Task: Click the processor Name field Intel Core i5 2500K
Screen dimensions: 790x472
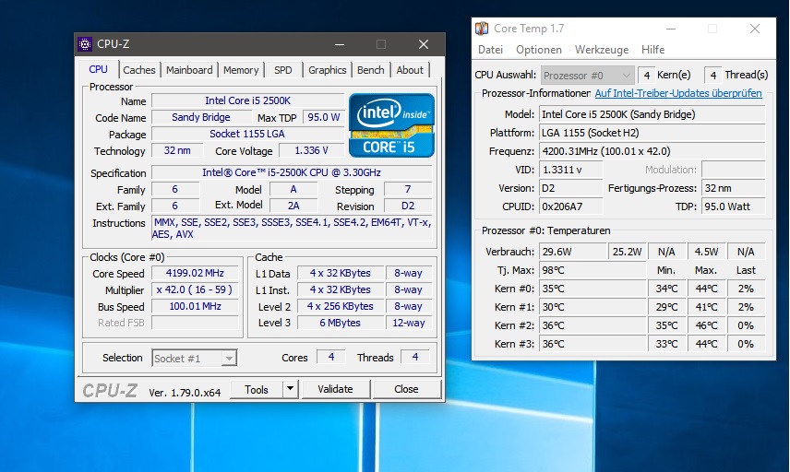Action: tap(248, 100)
